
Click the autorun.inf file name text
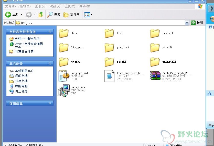[x=80, y=73]
